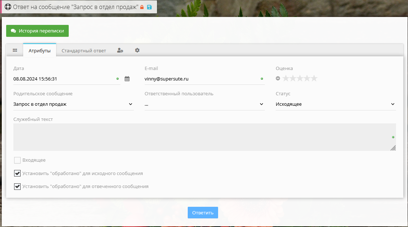Toggle the "Входящее" checkbox

(x=17, y=160)
